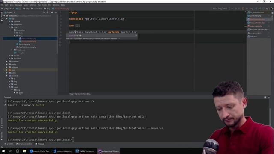The image size is (274, 154).
Task: Select RestTestController.php in project tree
Action: point(27,47)
